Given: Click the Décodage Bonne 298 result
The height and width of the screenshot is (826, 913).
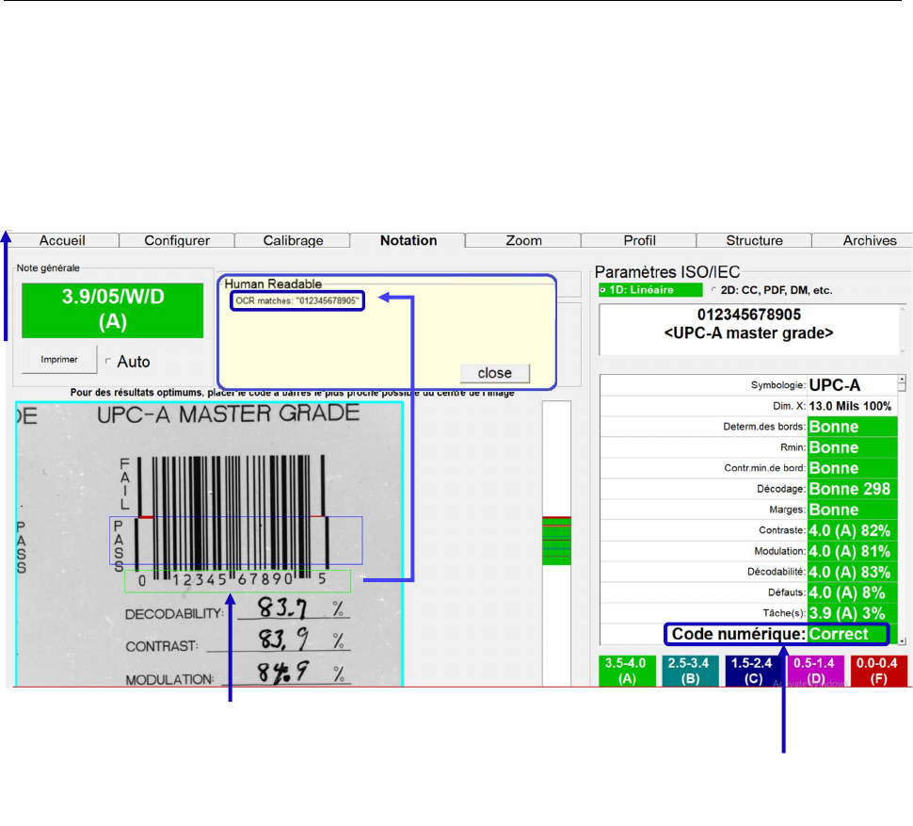Looking at the screenshot, I should pos(853,489).
